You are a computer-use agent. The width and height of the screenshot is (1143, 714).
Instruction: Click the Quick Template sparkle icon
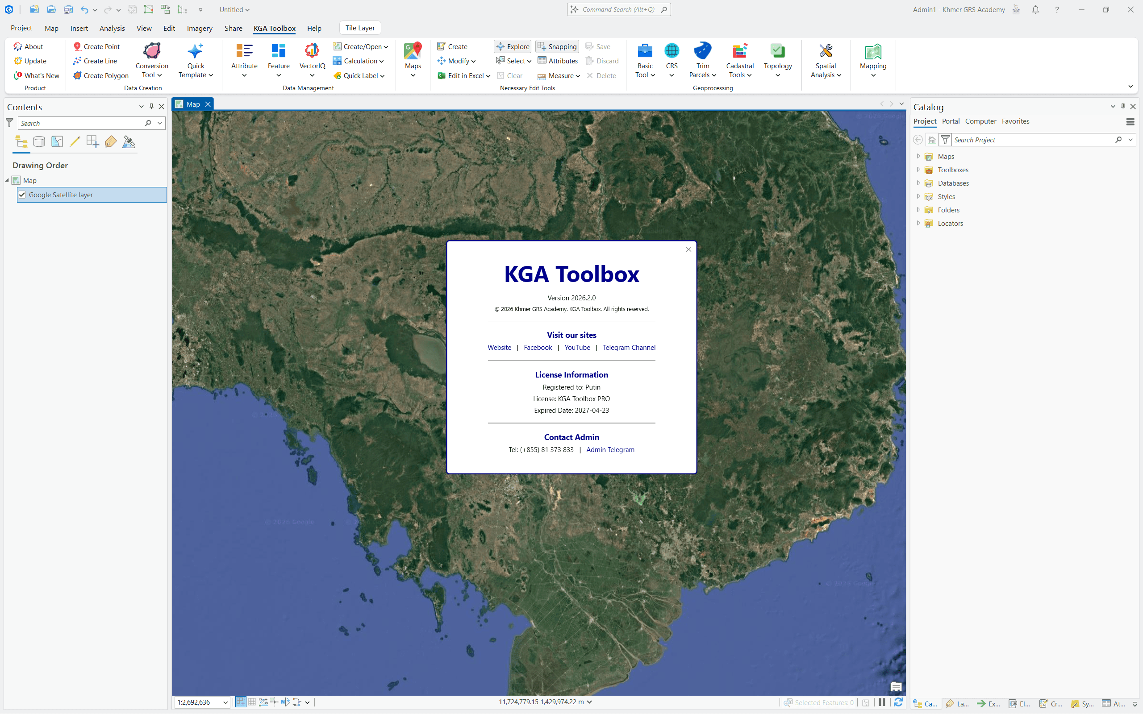195,51
